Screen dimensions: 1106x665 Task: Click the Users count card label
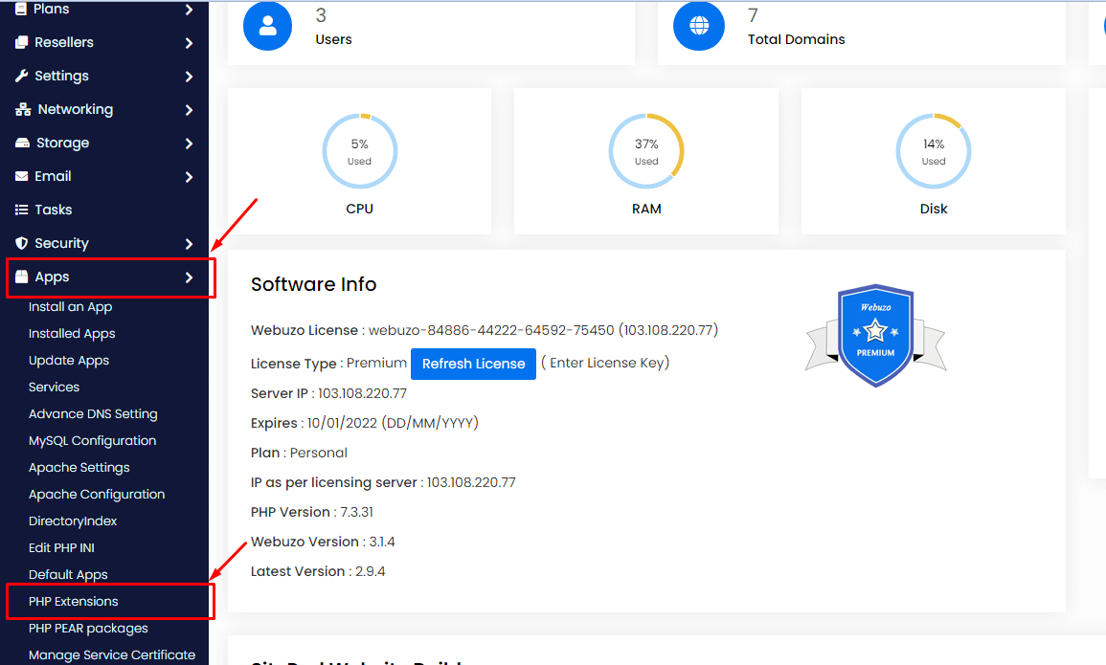coord(333,39)
